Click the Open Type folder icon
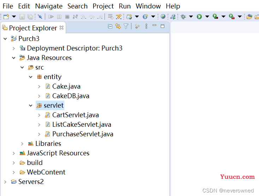This screenshot has height=196, width=259. (x=249, y=17)
